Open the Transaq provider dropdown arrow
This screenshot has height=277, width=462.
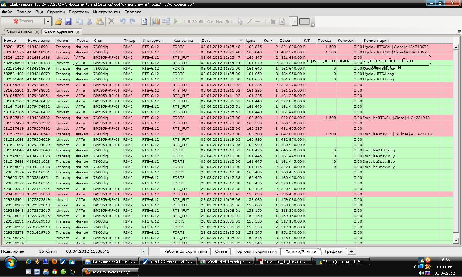[x=48, y=22]
